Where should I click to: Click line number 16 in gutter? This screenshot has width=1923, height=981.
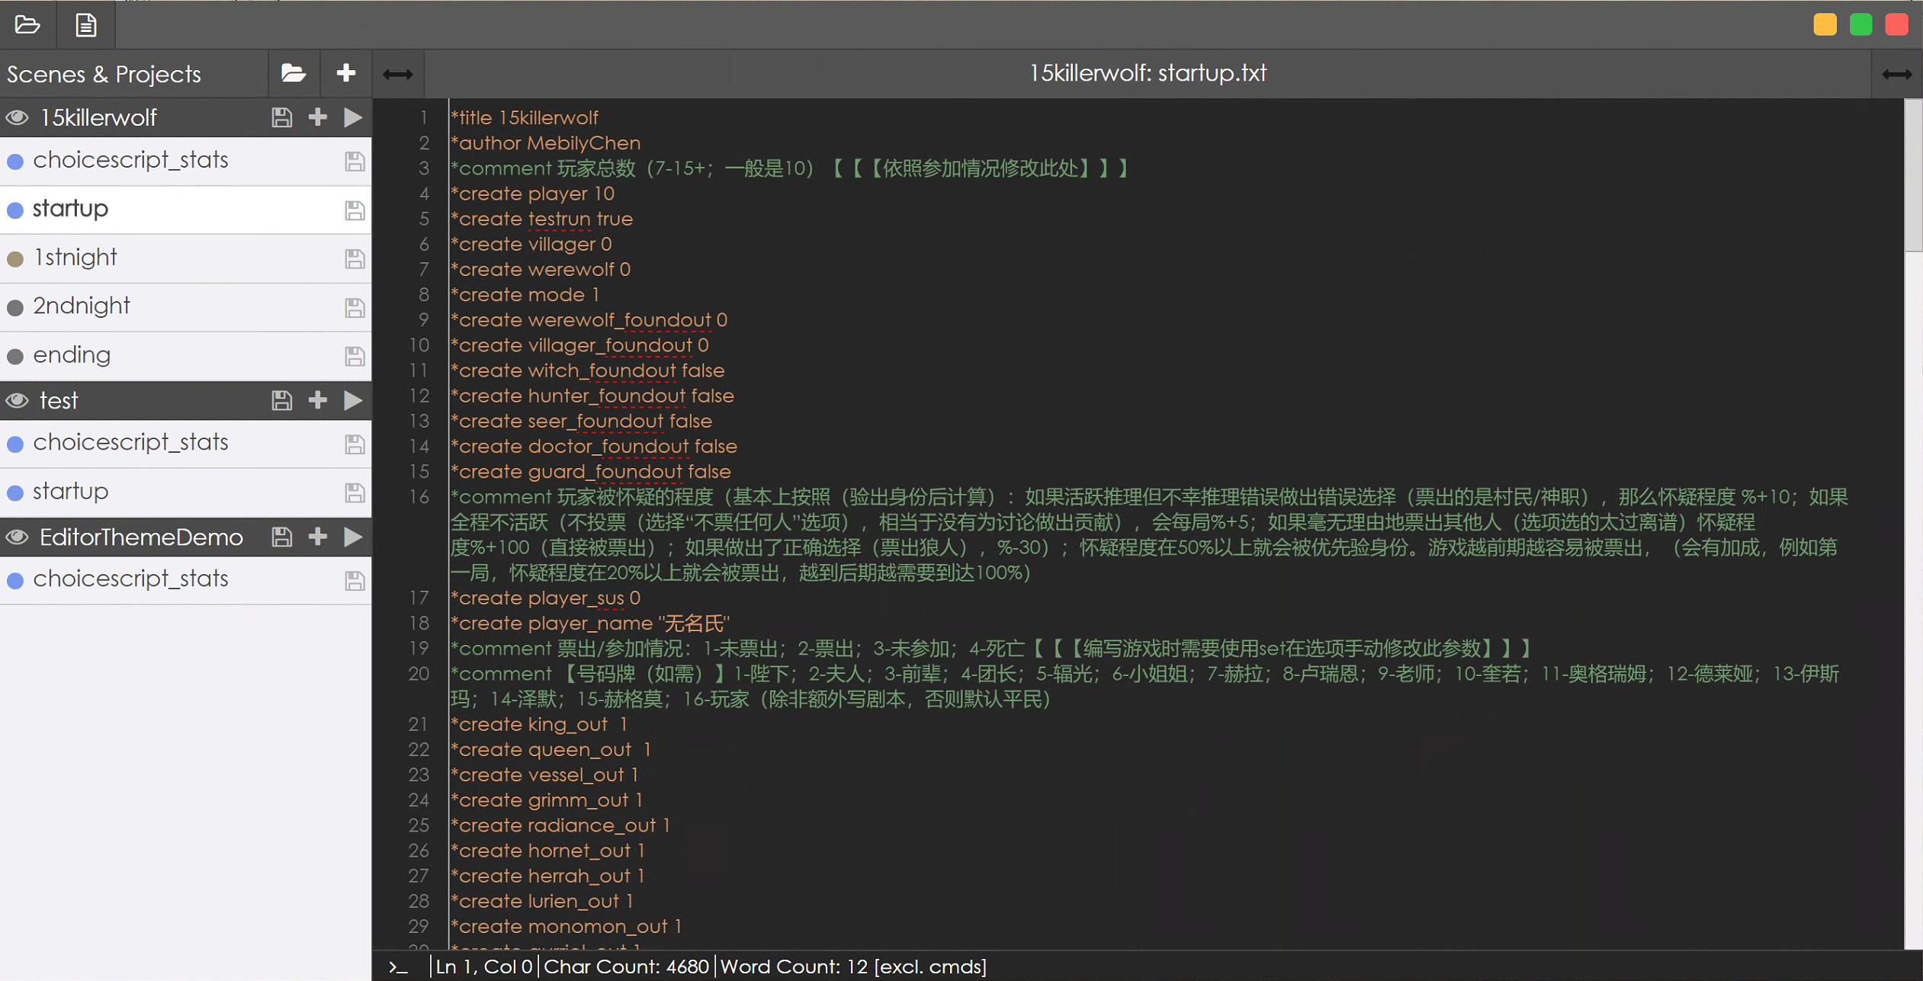(x=419, y=497)
